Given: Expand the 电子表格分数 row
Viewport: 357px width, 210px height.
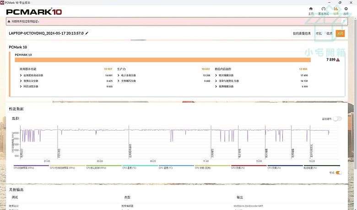Looking at the screenshot, I should pyautogui.click(x=119, y=75).
